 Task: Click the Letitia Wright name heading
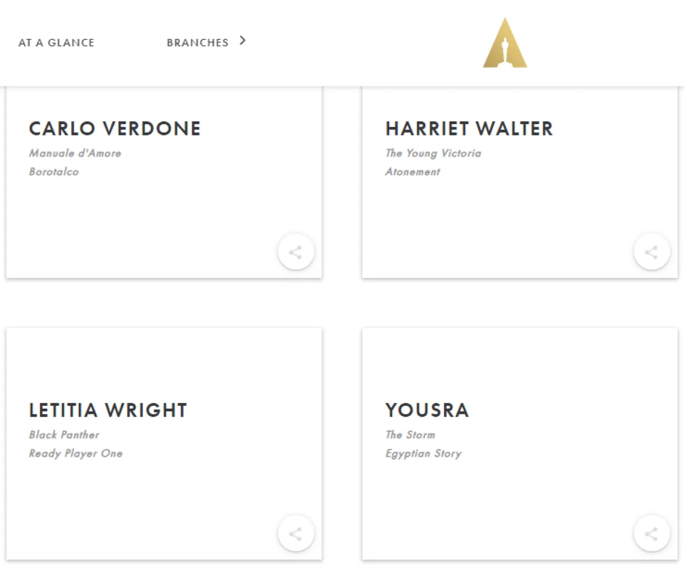tap(108, 410)
